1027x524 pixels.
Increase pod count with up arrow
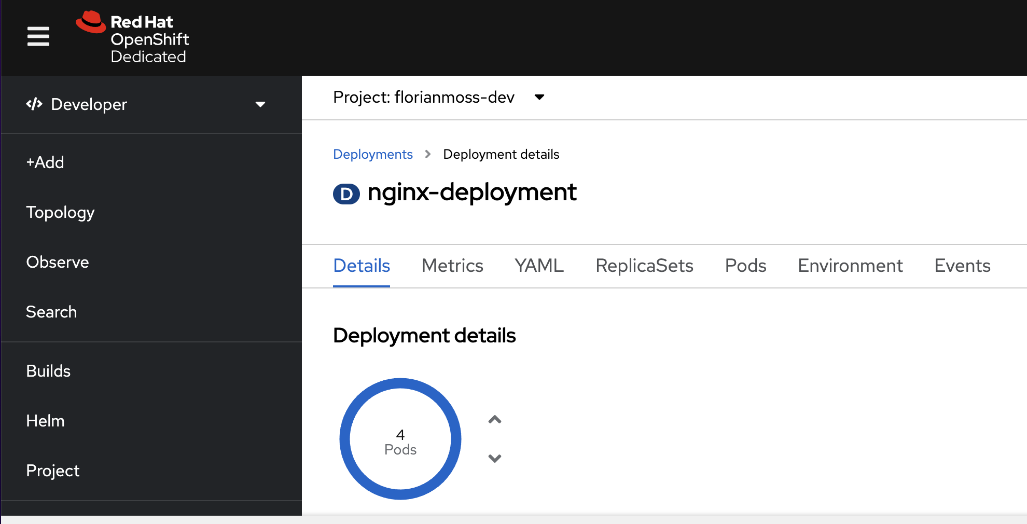click(495, 420)
